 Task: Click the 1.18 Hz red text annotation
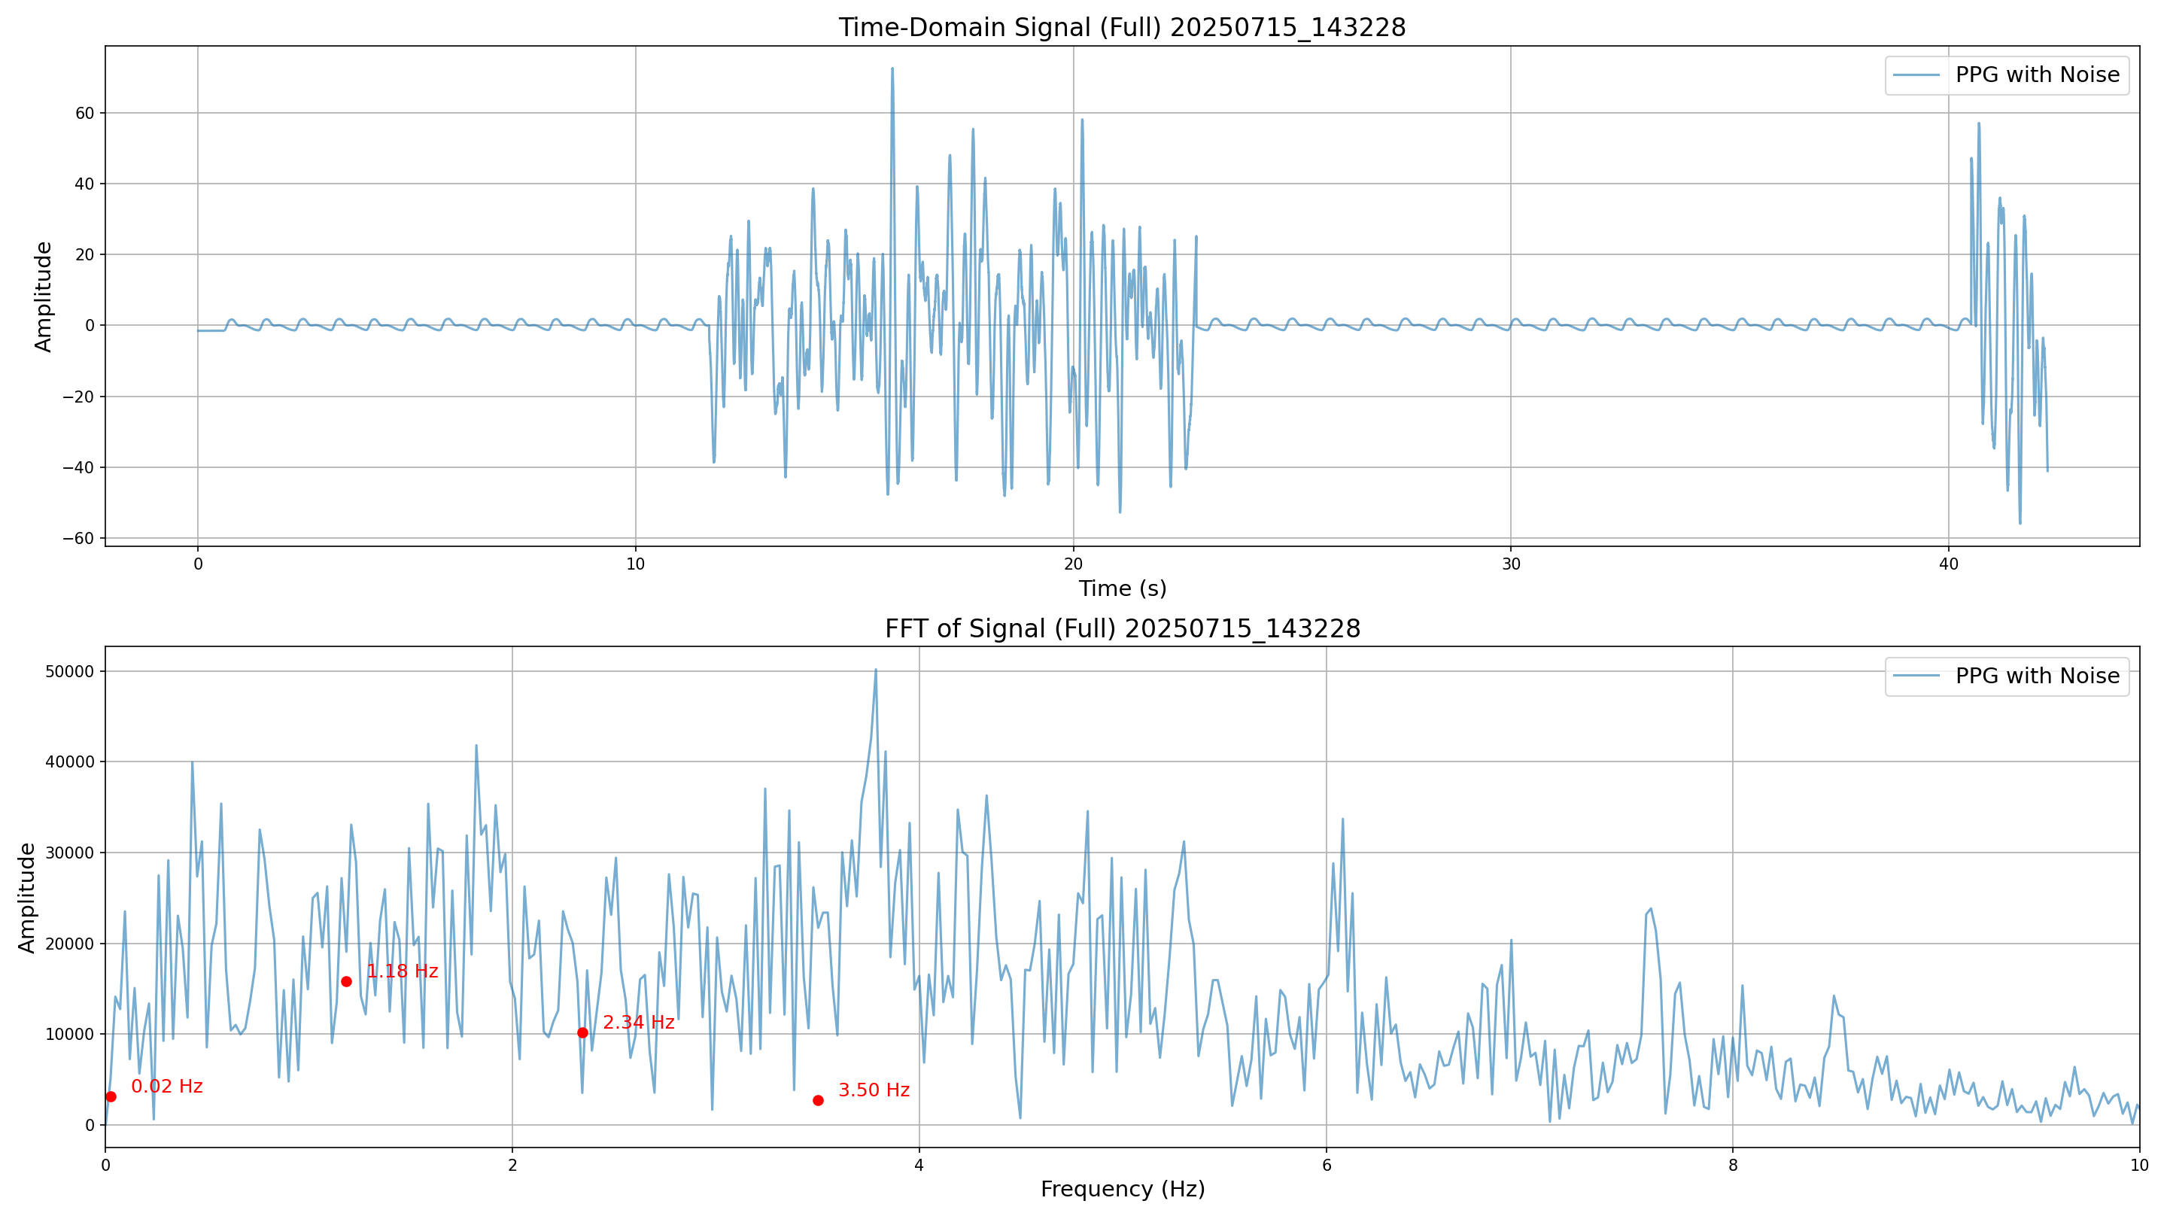402,971
